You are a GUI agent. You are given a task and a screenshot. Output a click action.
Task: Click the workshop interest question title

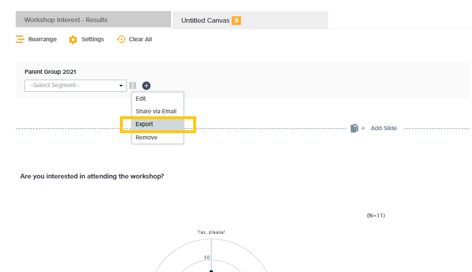[92, 176]
